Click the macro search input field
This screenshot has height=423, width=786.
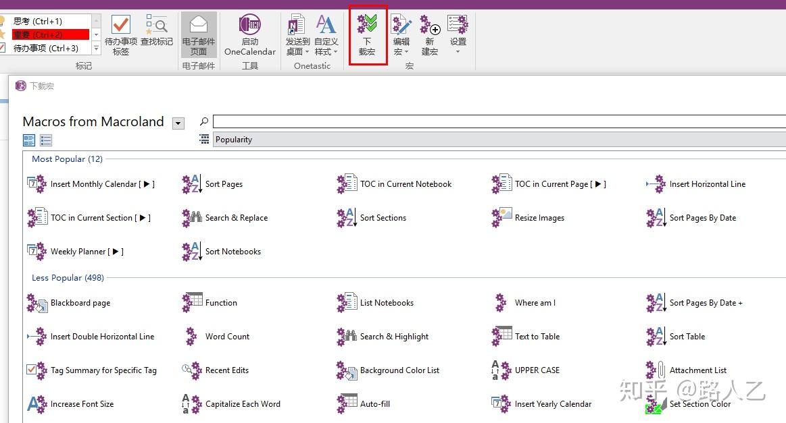pos(406,122)
